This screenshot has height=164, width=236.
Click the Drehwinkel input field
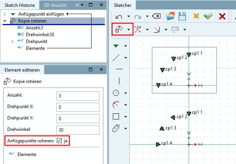tap(78, 130)
